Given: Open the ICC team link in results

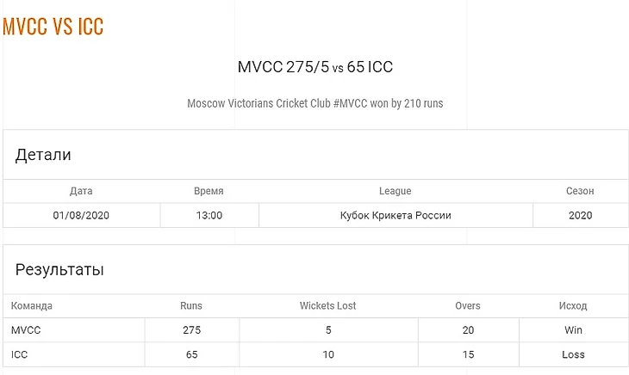Looking at the screenshot, I should coord(19,354).
